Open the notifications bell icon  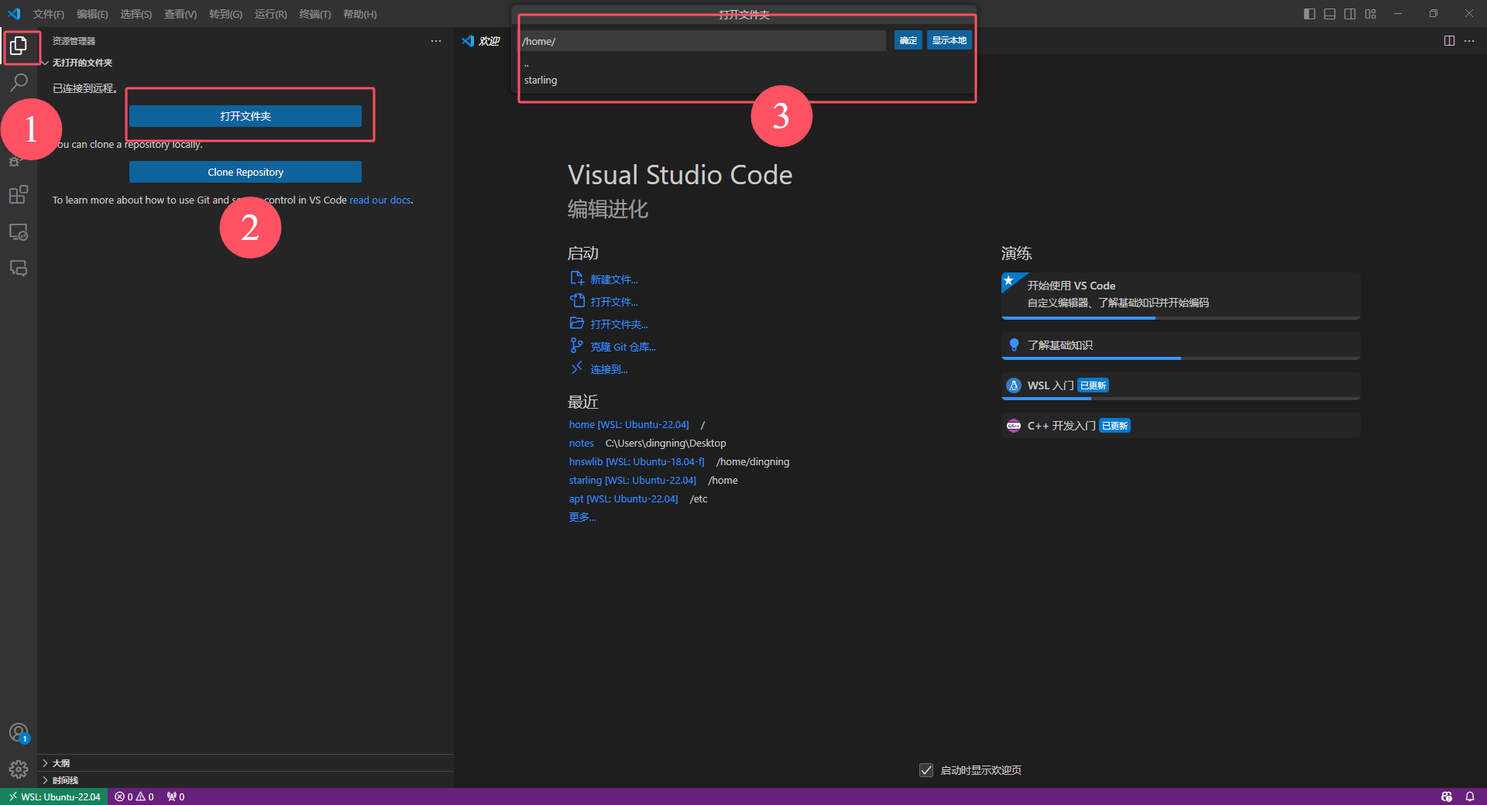[x=1470, y=796]
